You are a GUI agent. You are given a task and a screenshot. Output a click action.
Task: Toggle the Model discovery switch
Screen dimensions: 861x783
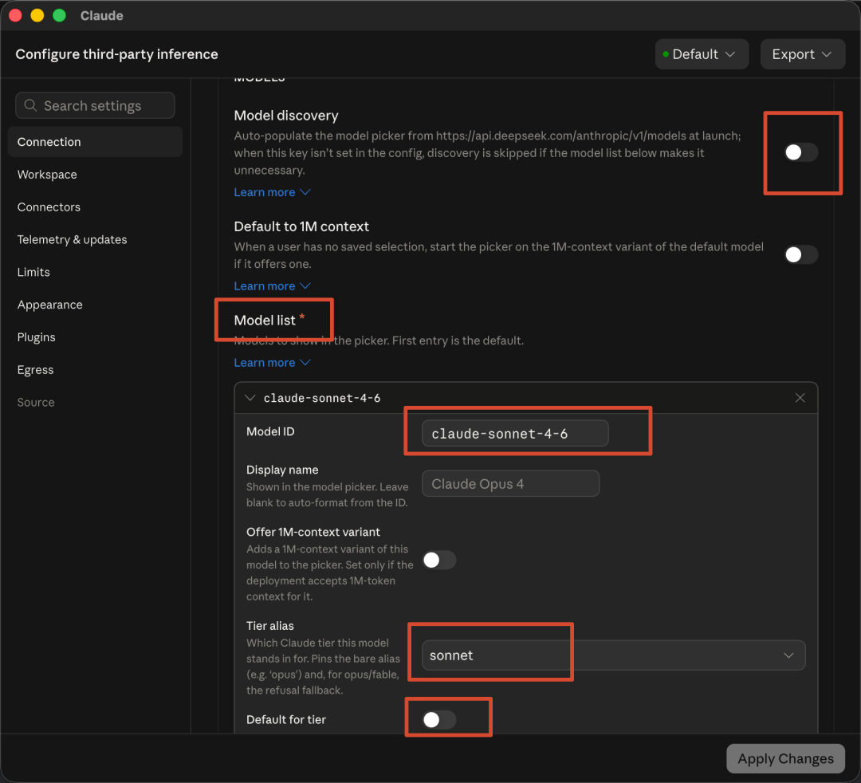click(801, 152)
